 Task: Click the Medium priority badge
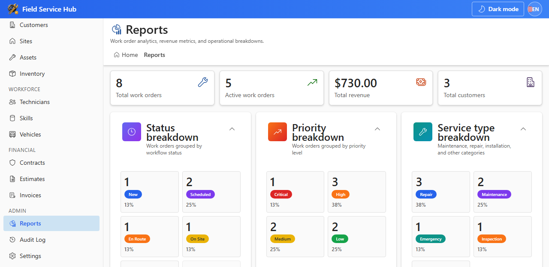point(283,239)
